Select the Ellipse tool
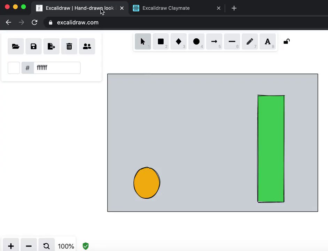The image size is (328, 251). point(196,41)
